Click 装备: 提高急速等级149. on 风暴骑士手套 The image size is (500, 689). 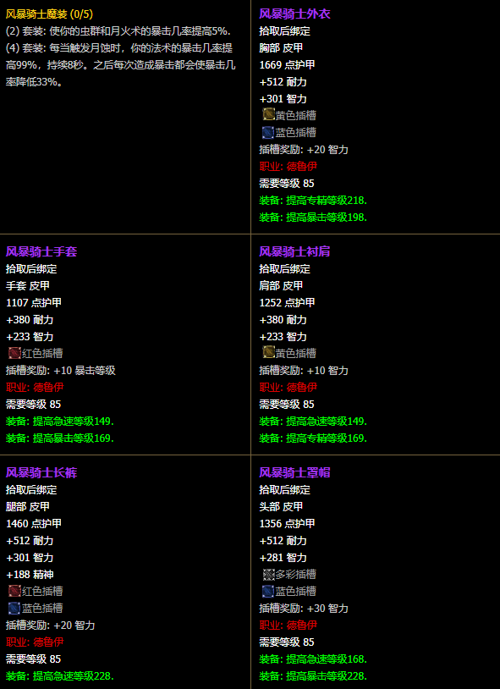(60, 422)
